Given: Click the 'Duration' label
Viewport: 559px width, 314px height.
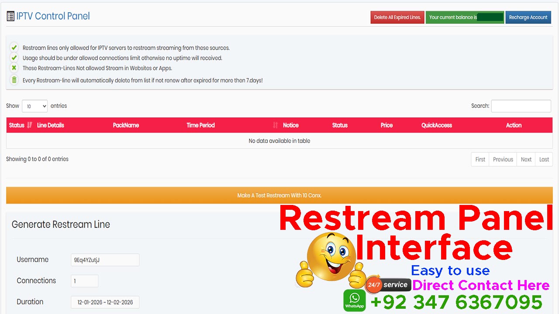Looking at the screenshot, I should point(30,302).
